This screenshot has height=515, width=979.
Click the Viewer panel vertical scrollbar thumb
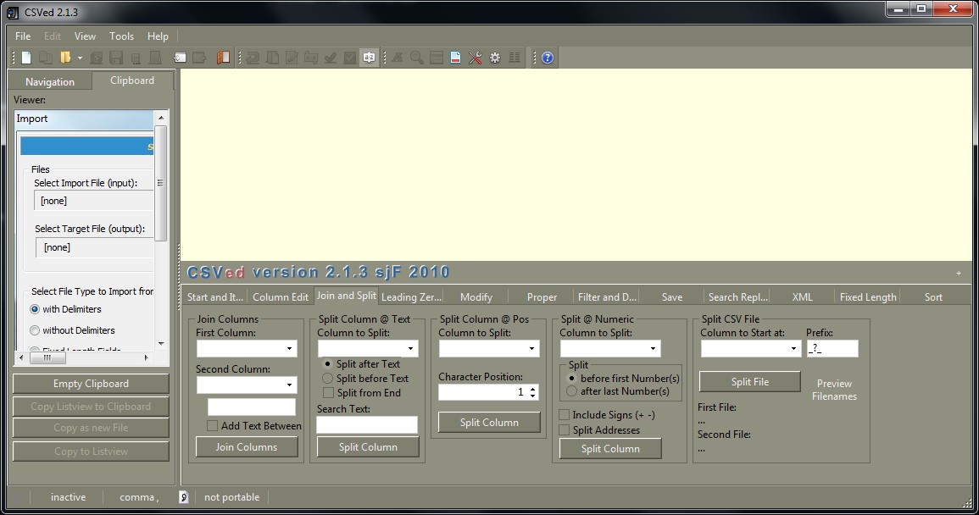point(160,183)
